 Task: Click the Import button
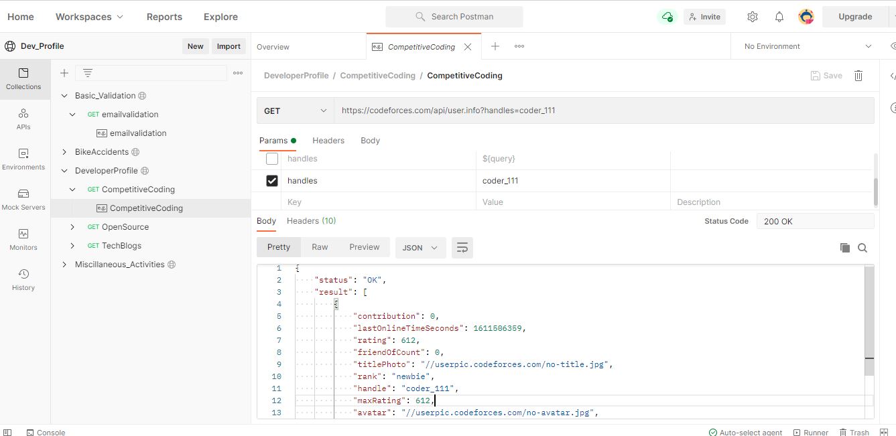229,46
